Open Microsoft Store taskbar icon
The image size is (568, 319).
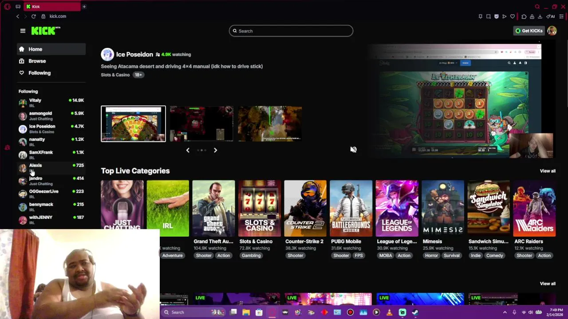259,312
